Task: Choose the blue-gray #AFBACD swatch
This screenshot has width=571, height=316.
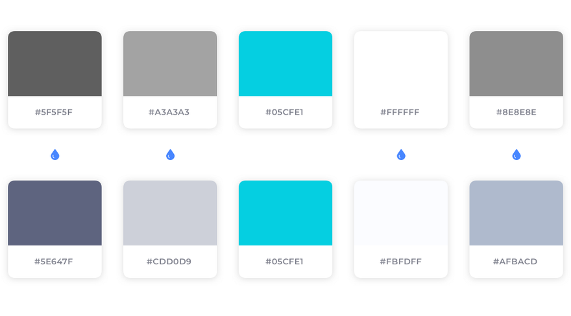Action: pyautogui.click(x=516, y=213)
